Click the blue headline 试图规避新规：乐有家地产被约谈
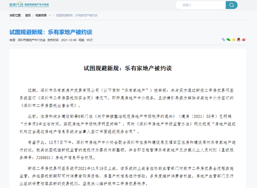Image resolution: width=257 pixels, height=188 pixels. (x=51, y=32)
